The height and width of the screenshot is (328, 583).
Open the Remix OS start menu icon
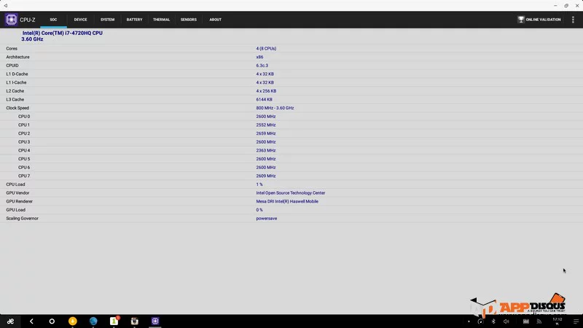point(10,321)
